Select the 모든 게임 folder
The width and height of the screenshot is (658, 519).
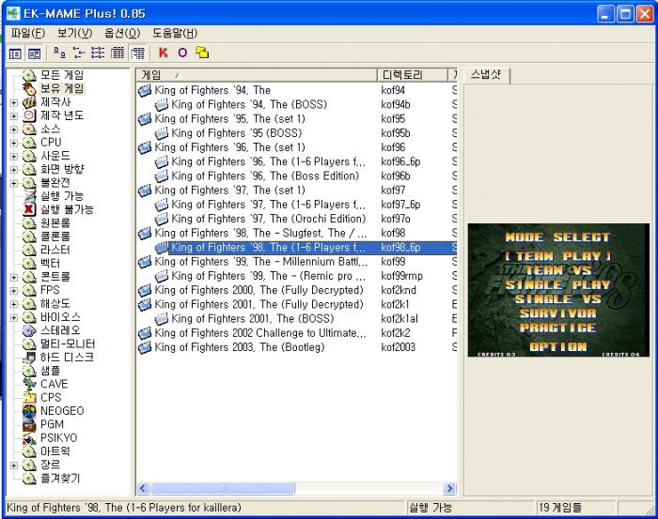tap(62, 75)
